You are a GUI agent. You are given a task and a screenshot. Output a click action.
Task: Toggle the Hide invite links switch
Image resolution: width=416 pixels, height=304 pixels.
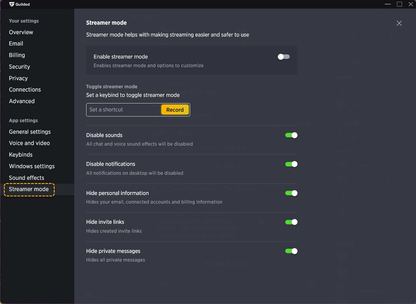pyautogui.click(x=291, y=222)
